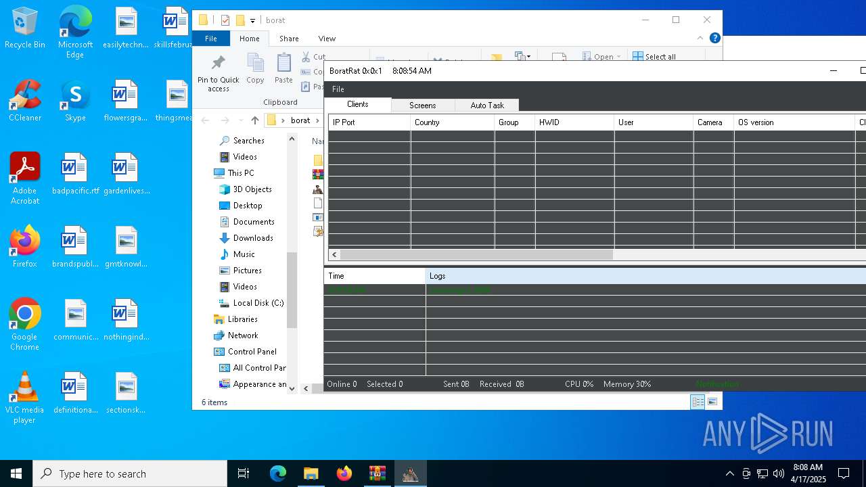Click left arrow of clients horizontal scrollbar

point(334,255)
